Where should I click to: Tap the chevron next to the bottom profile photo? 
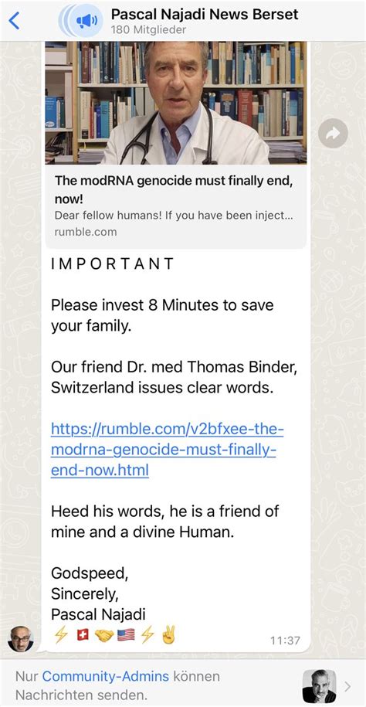coord(347,686)
